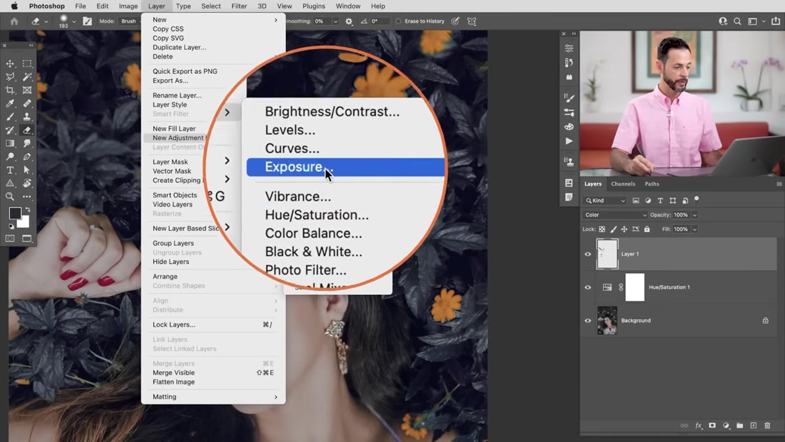Select the Horizontal Type tool
This screenshot has width=785, height=442.
point(10,170)
